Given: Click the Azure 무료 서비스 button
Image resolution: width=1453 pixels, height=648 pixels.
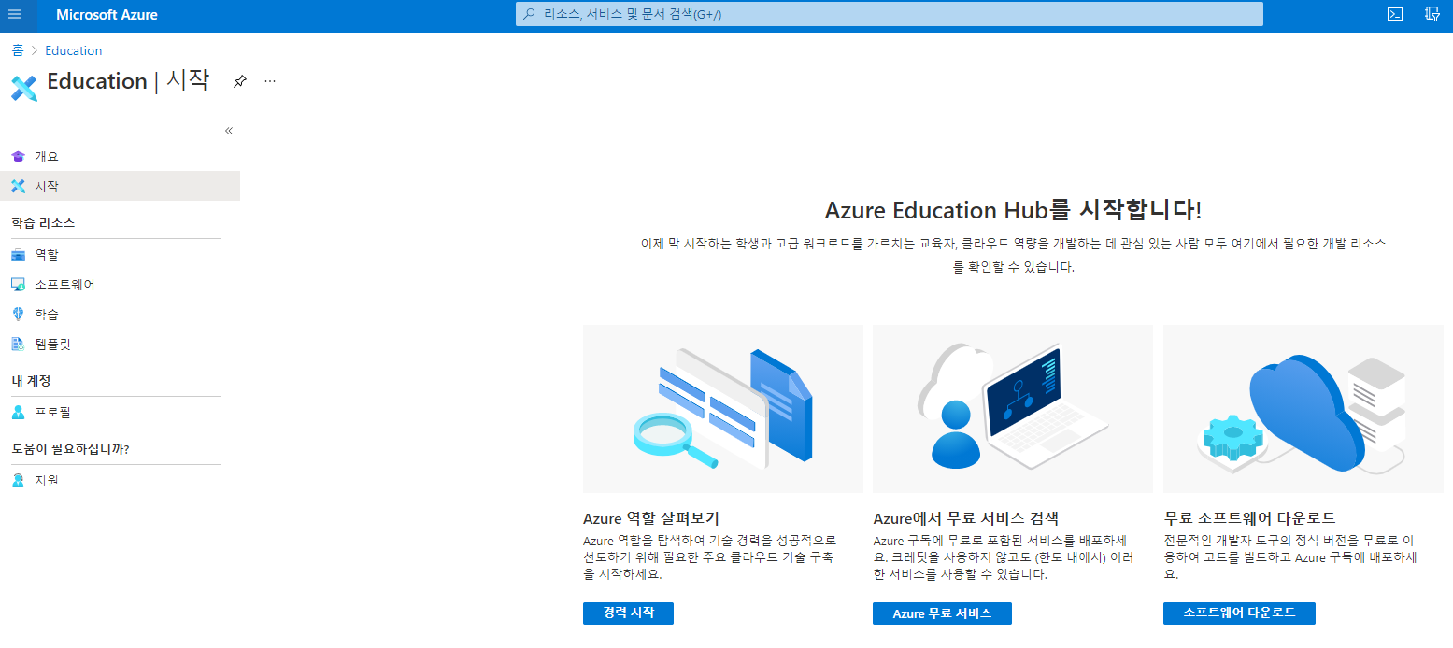Looking at the screenshot, I should click(x=942, y=613).
